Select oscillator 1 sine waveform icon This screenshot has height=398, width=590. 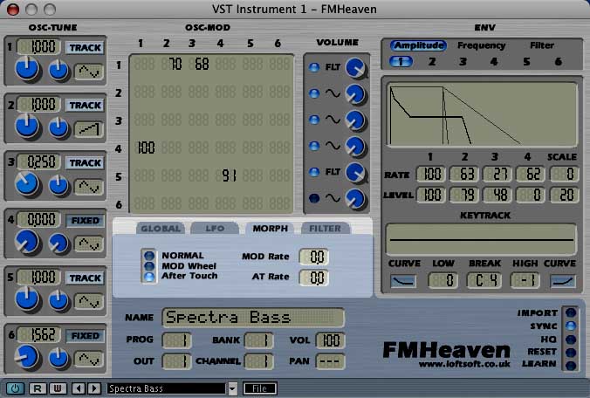pos(88,71)
